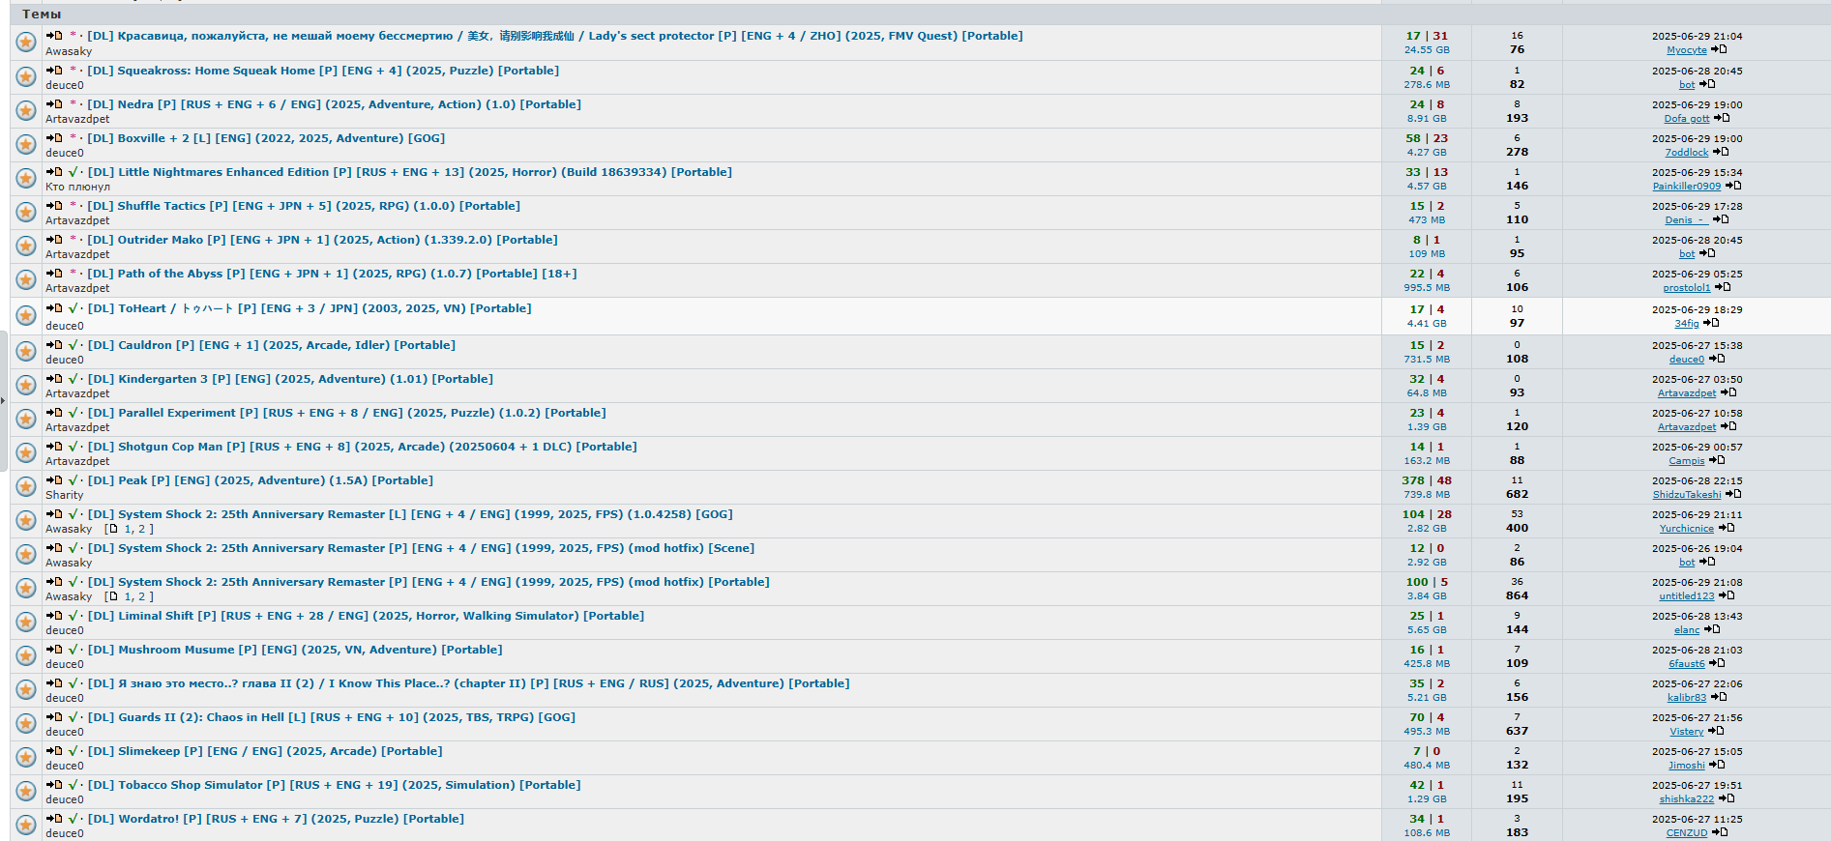1831x841 pixels.
Task: Open last poster profile Zoddlock
Action: pyautogui.click(x=1687, y=153)
